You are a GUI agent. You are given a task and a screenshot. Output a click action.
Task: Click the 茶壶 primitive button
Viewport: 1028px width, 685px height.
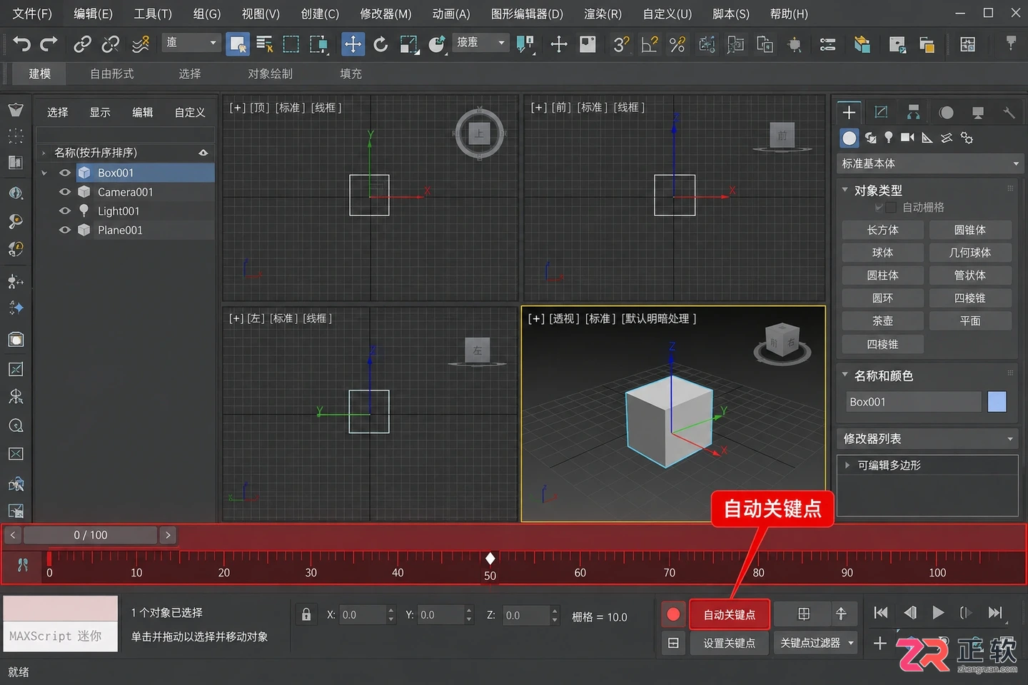(x=882, y=321)
